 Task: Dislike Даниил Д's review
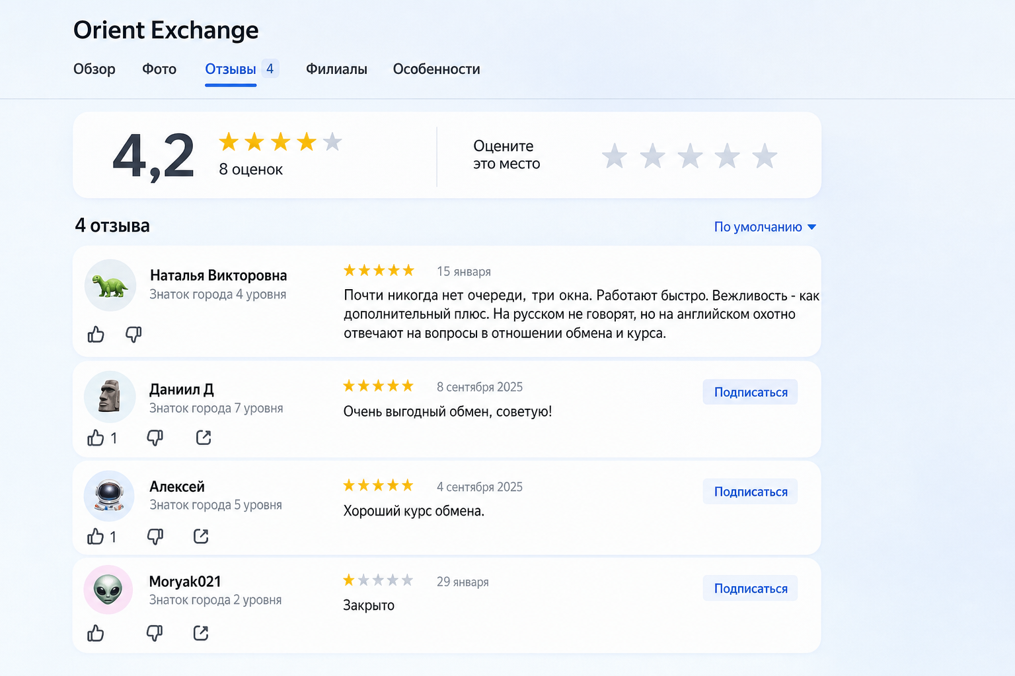[155, 438]
